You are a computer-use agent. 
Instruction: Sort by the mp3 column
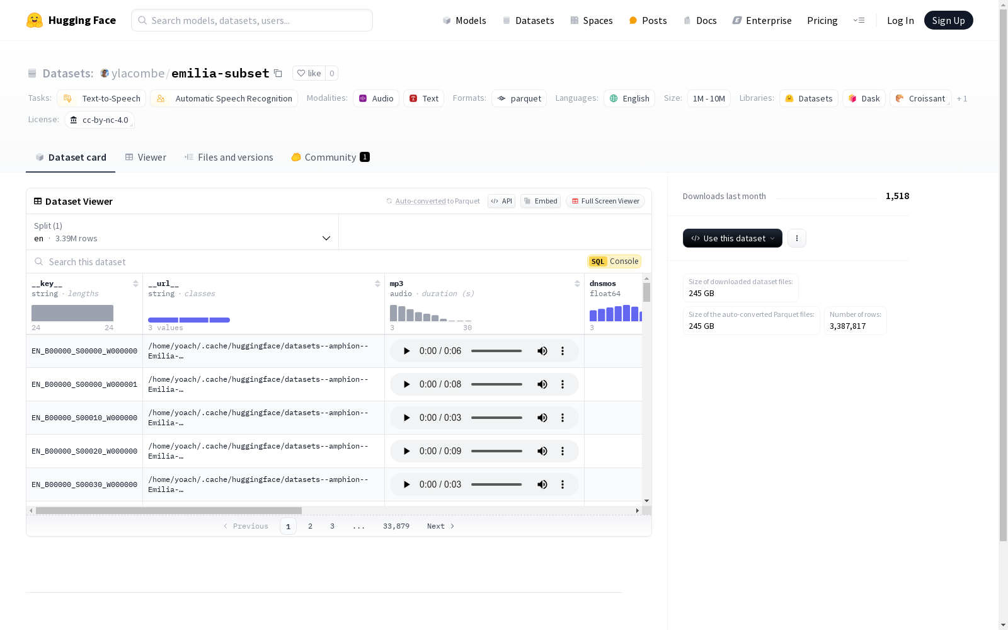[577, 283]
